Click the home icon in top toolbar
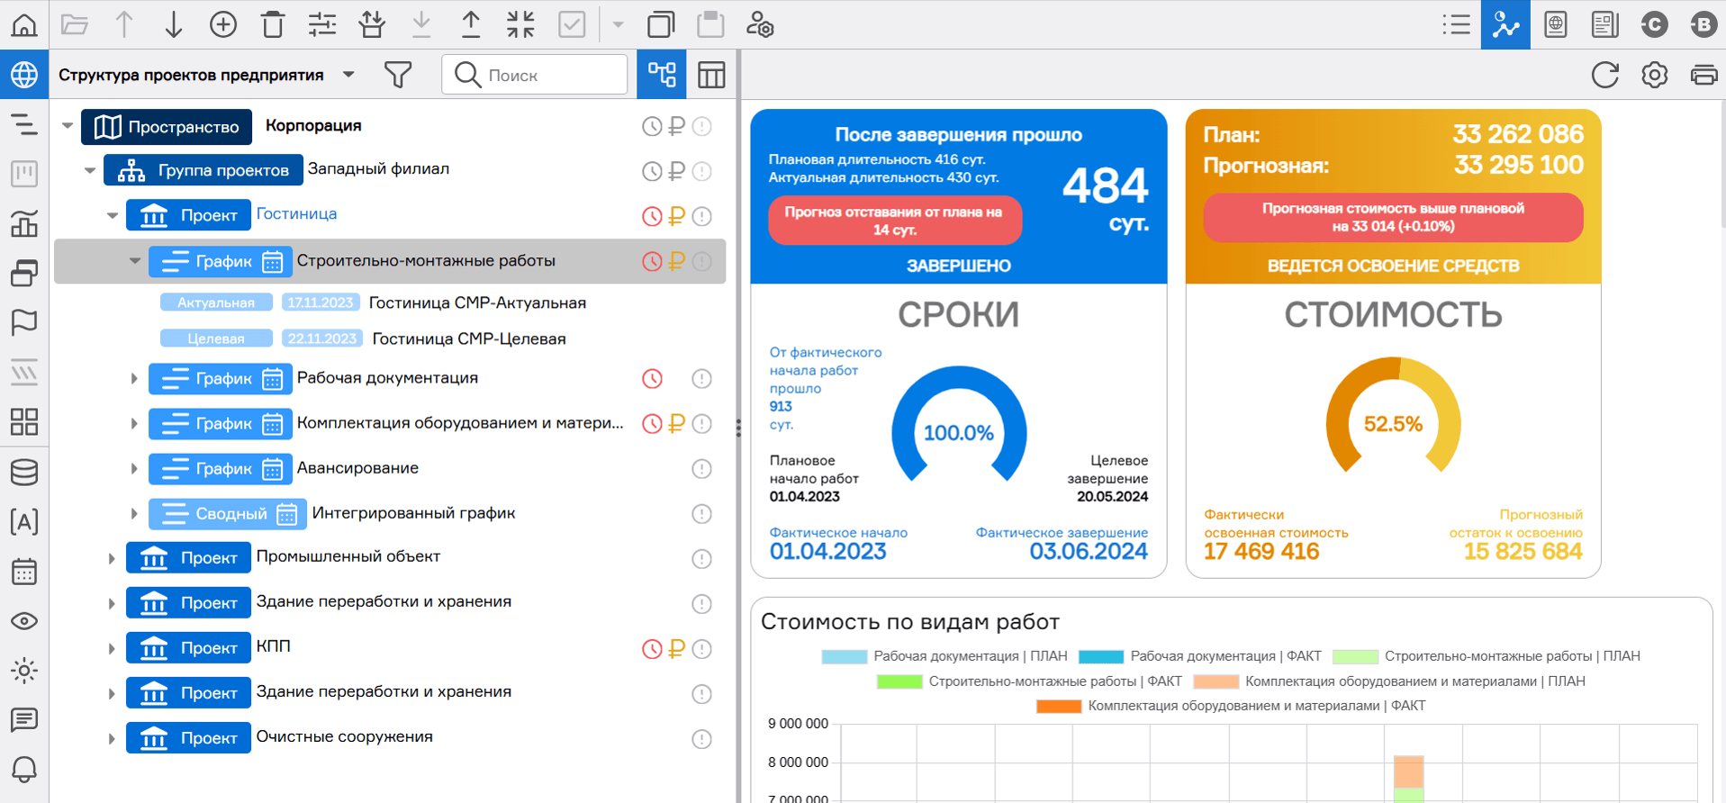This screenshot has width=1726, height=803. click(24, 24)
